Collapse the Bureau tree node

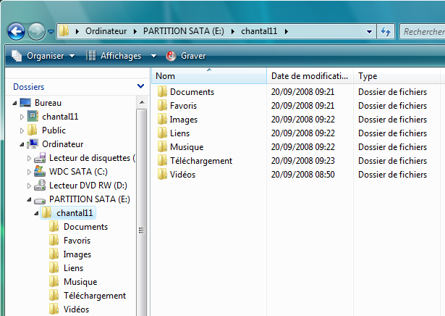click(x=14, y=103)
